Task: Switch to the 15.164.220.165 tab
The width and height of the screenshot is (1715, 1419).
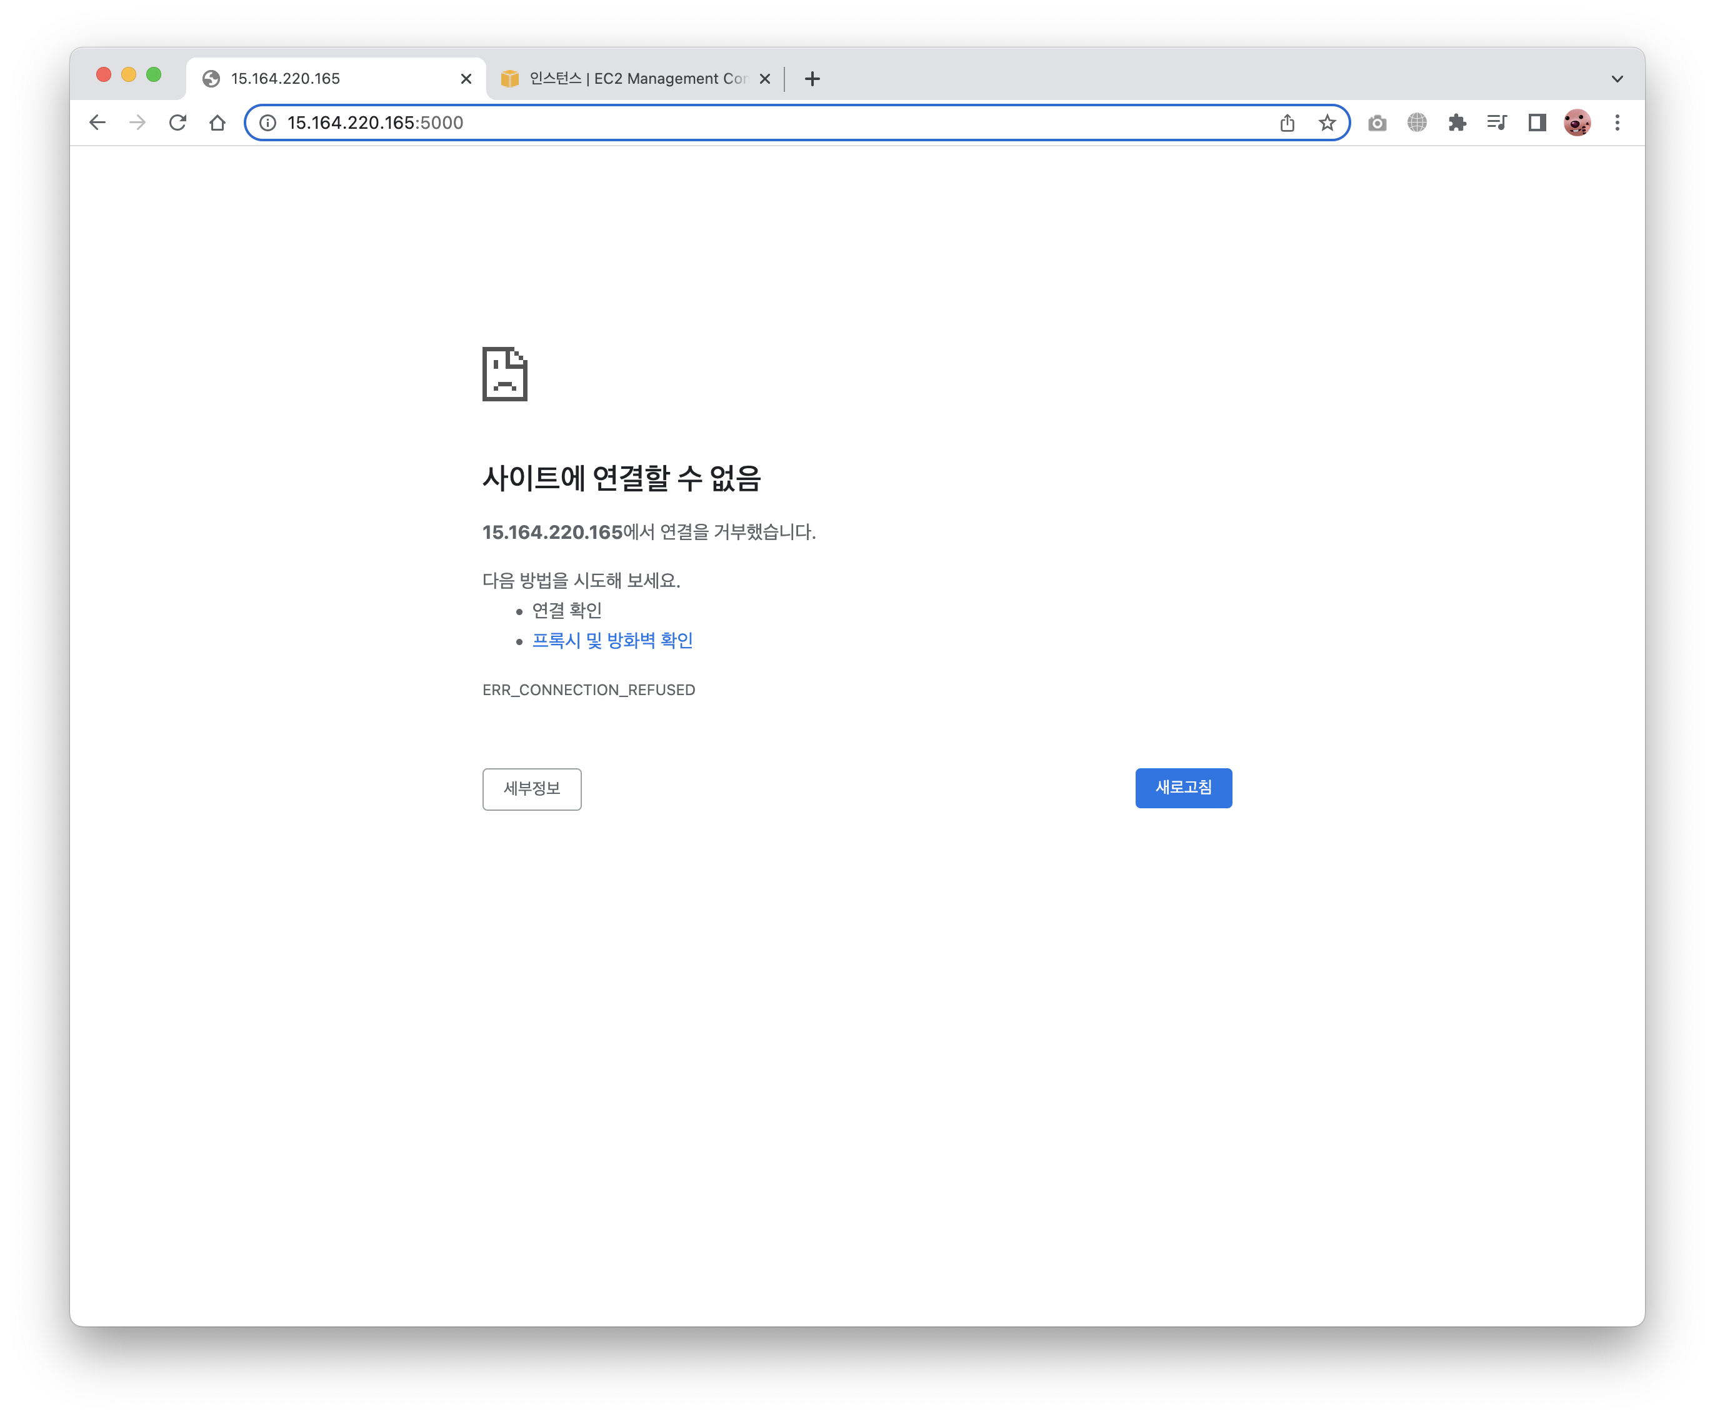Action: point(336,78)
